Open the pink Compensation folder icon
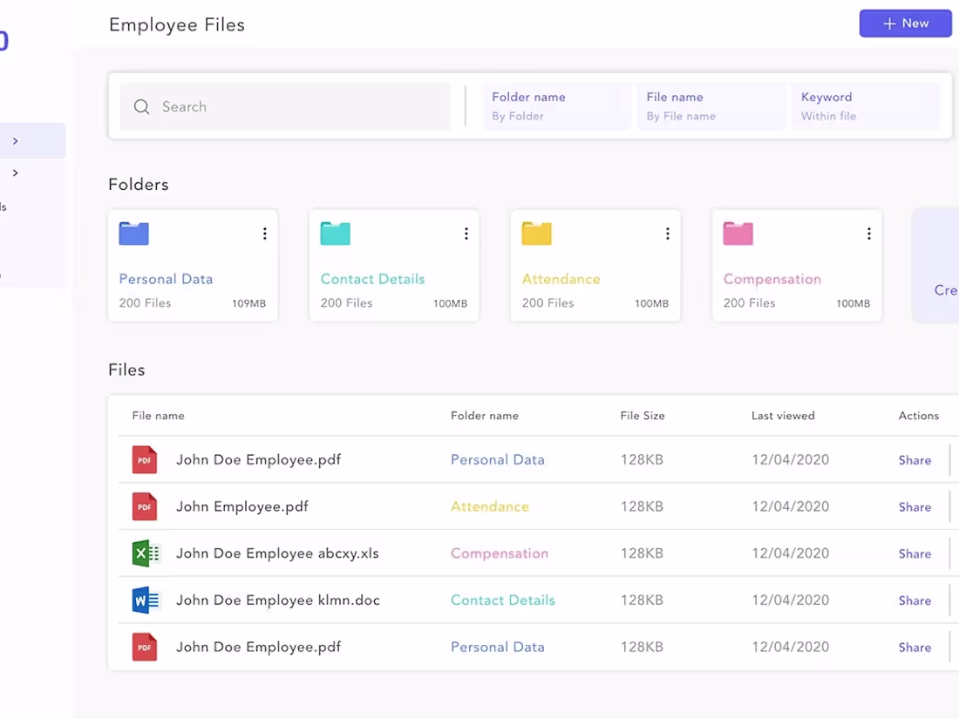The height and width of the screenshot is (719, 959). 738,233
